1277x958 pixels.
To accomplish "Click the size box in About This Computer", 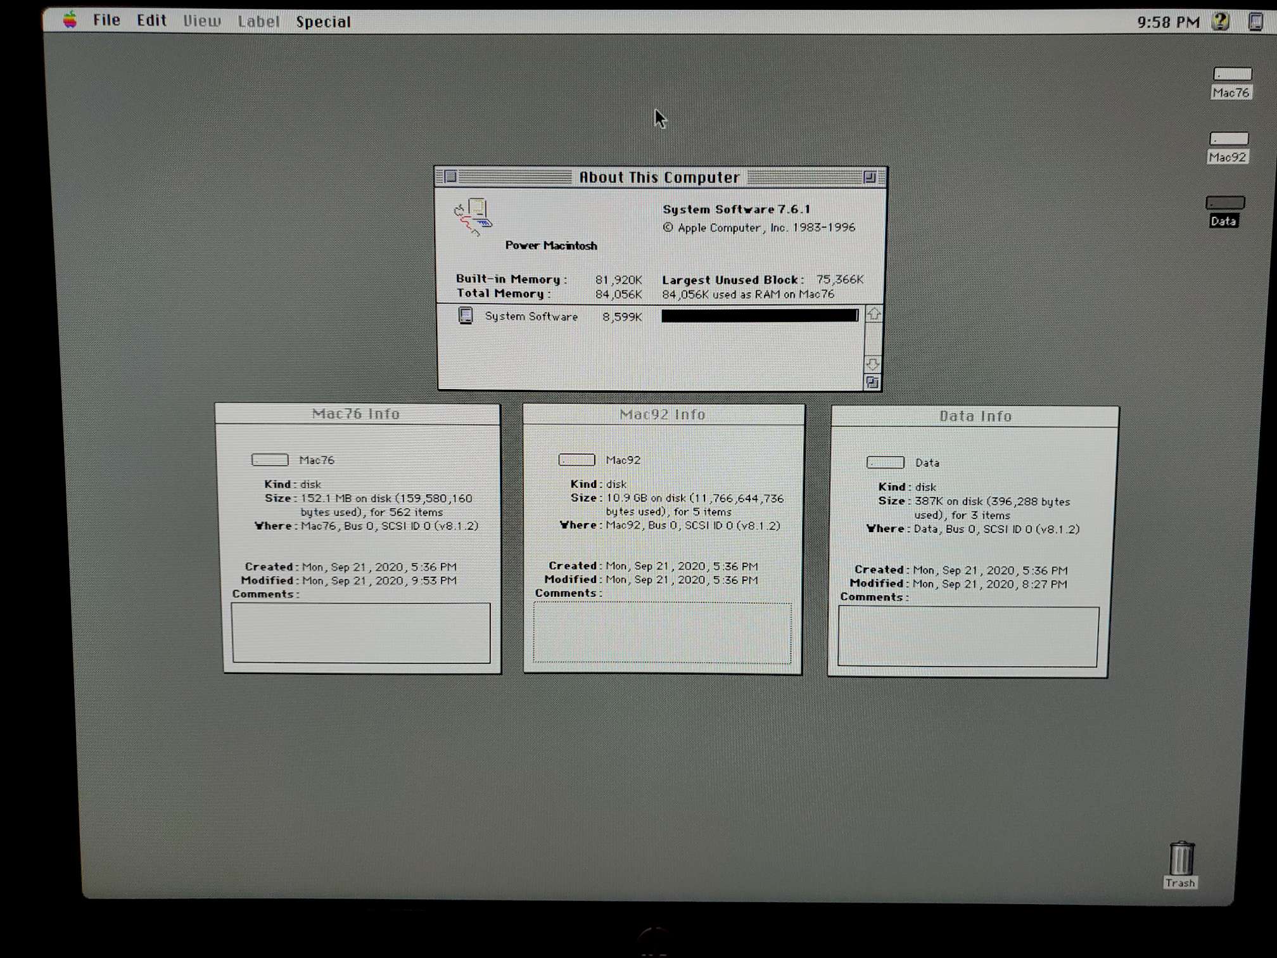I will [872, 382].
